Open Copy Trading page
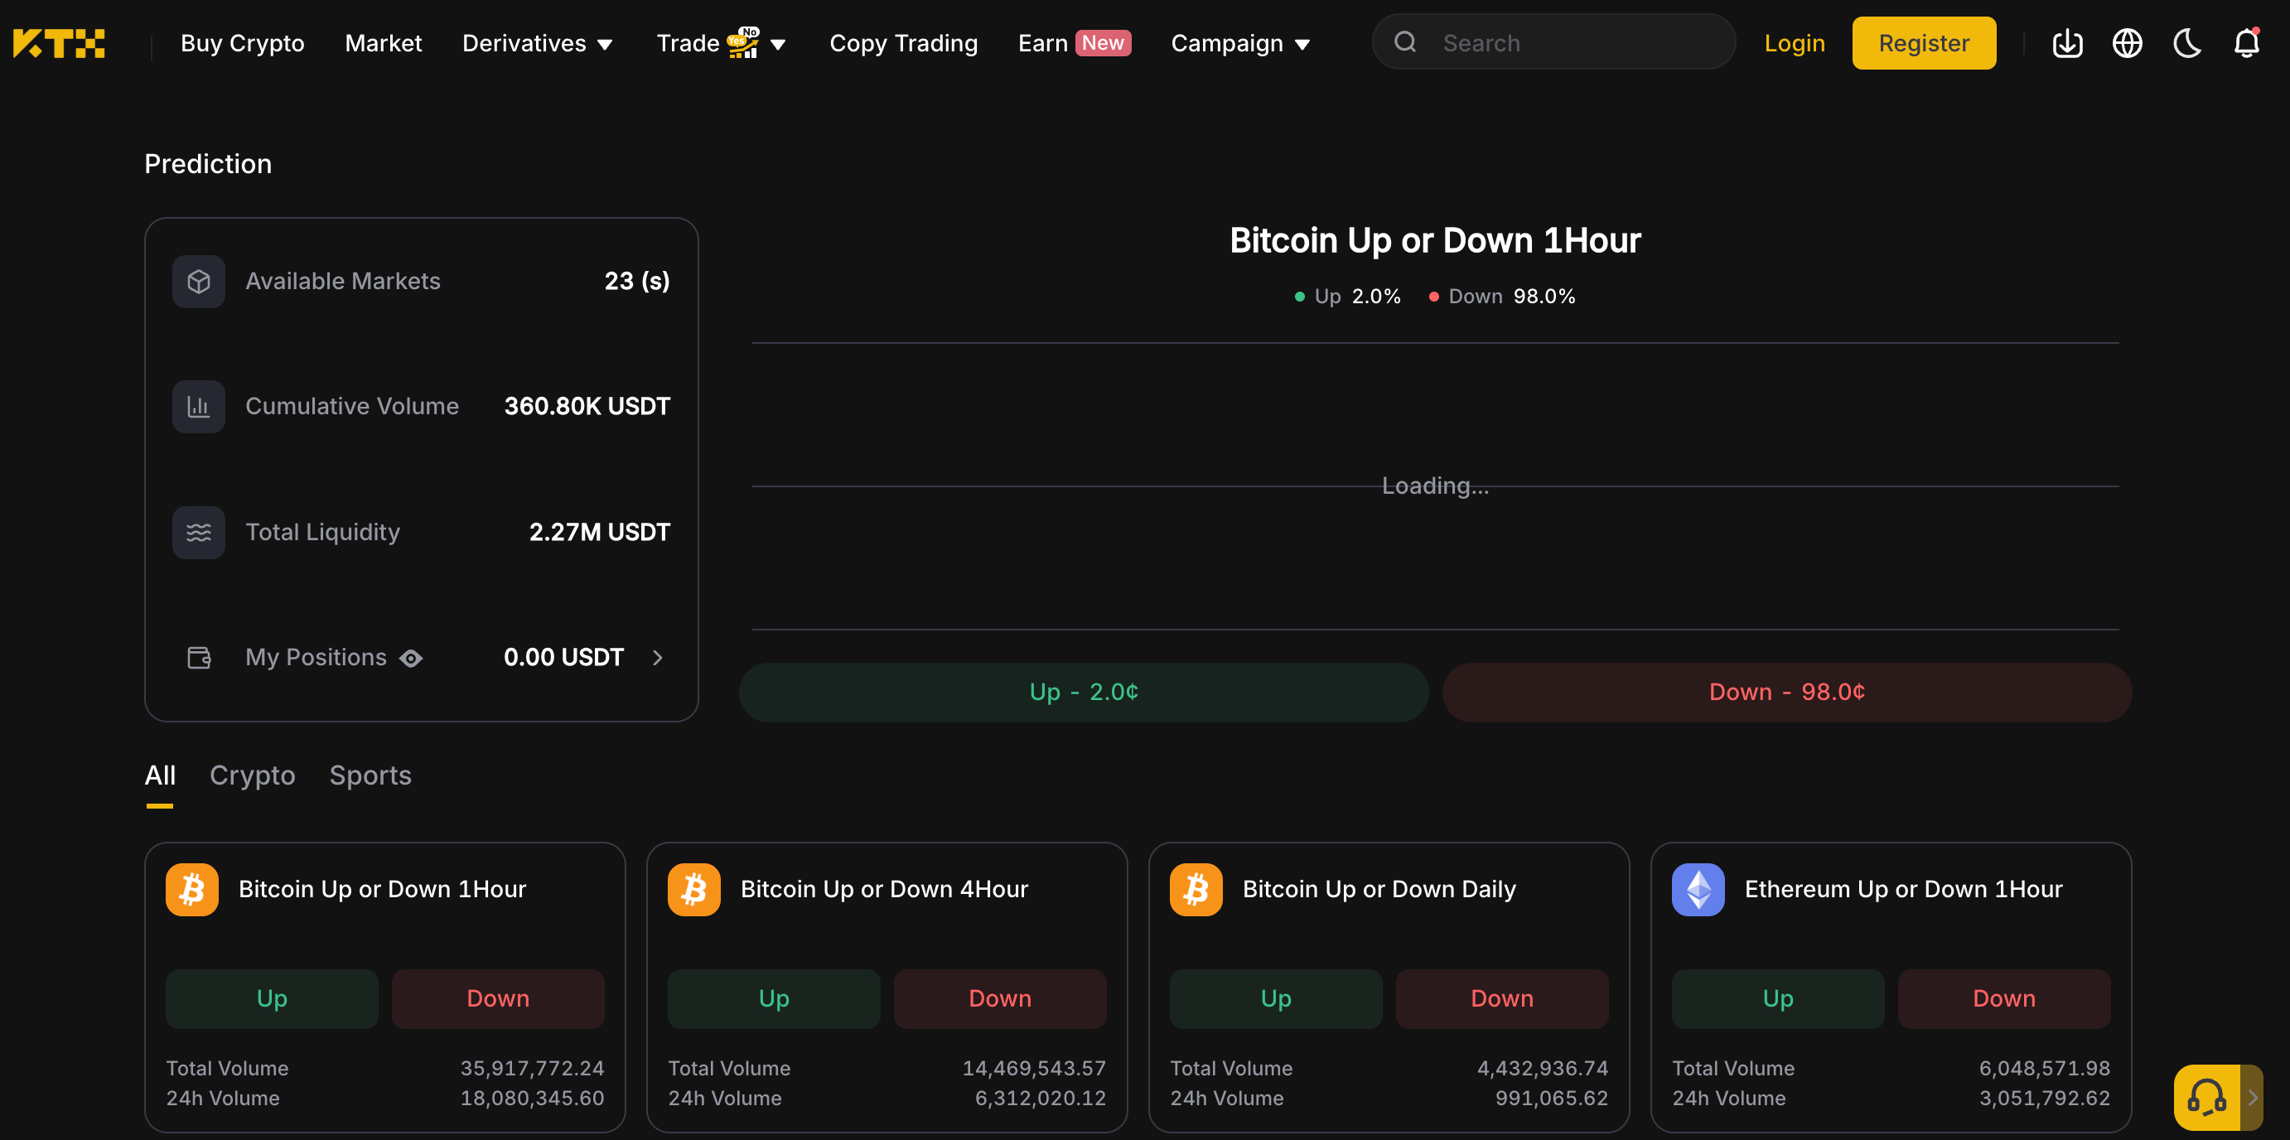 (x=903, y=43)
